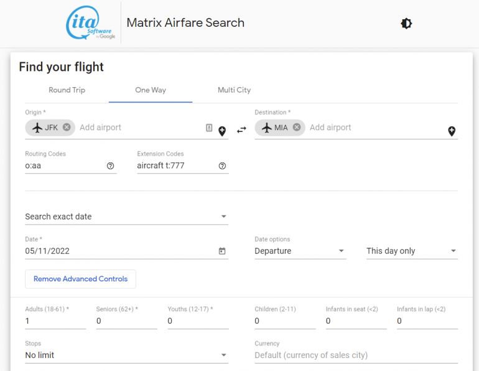Click the ITA Software logo
The height and width of the screenshot is (371, 479).
pos(91,24)
